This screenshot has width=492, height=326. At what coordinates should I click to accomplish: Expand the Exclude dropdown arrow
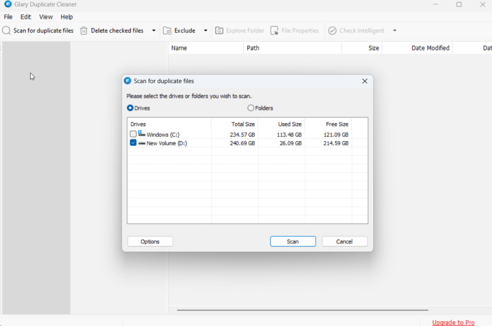(206, 31)
